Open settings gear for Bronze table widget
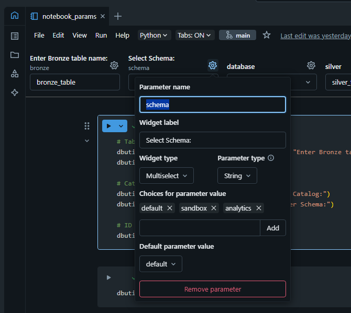 pos(114,65)
